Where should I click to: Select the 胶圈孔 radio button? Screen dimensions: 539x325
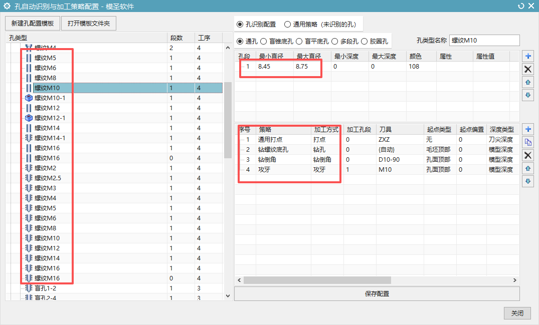coord(365,41)
